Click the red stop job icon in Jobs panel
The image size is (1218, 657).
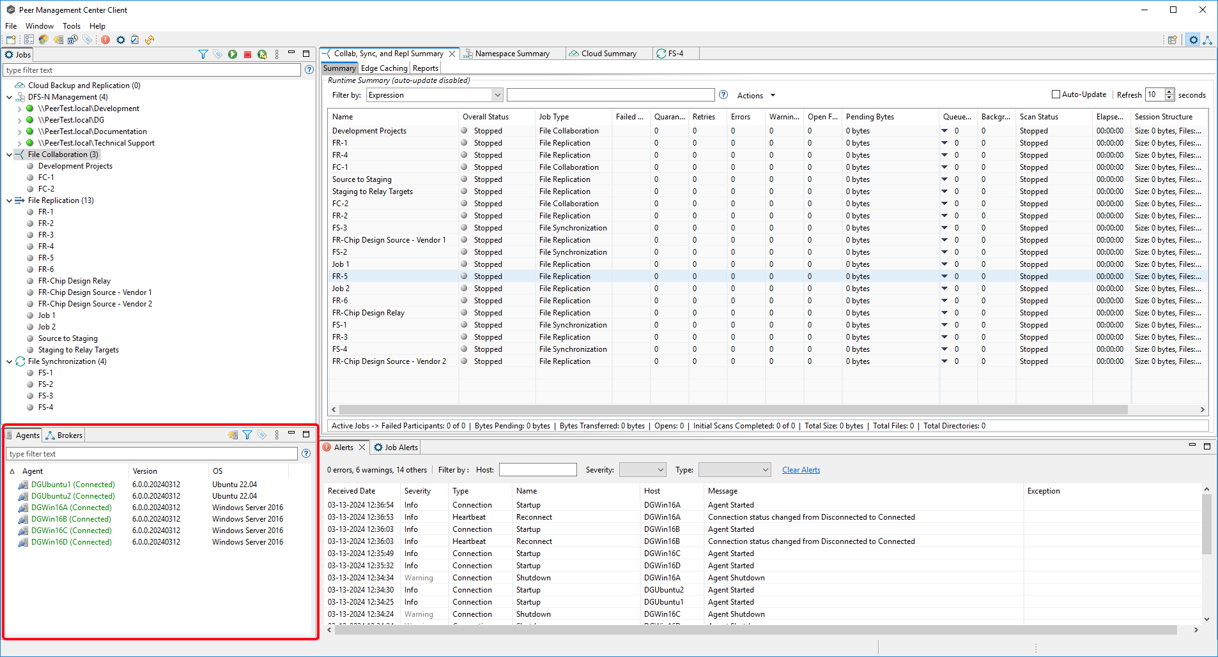[247, 55]
